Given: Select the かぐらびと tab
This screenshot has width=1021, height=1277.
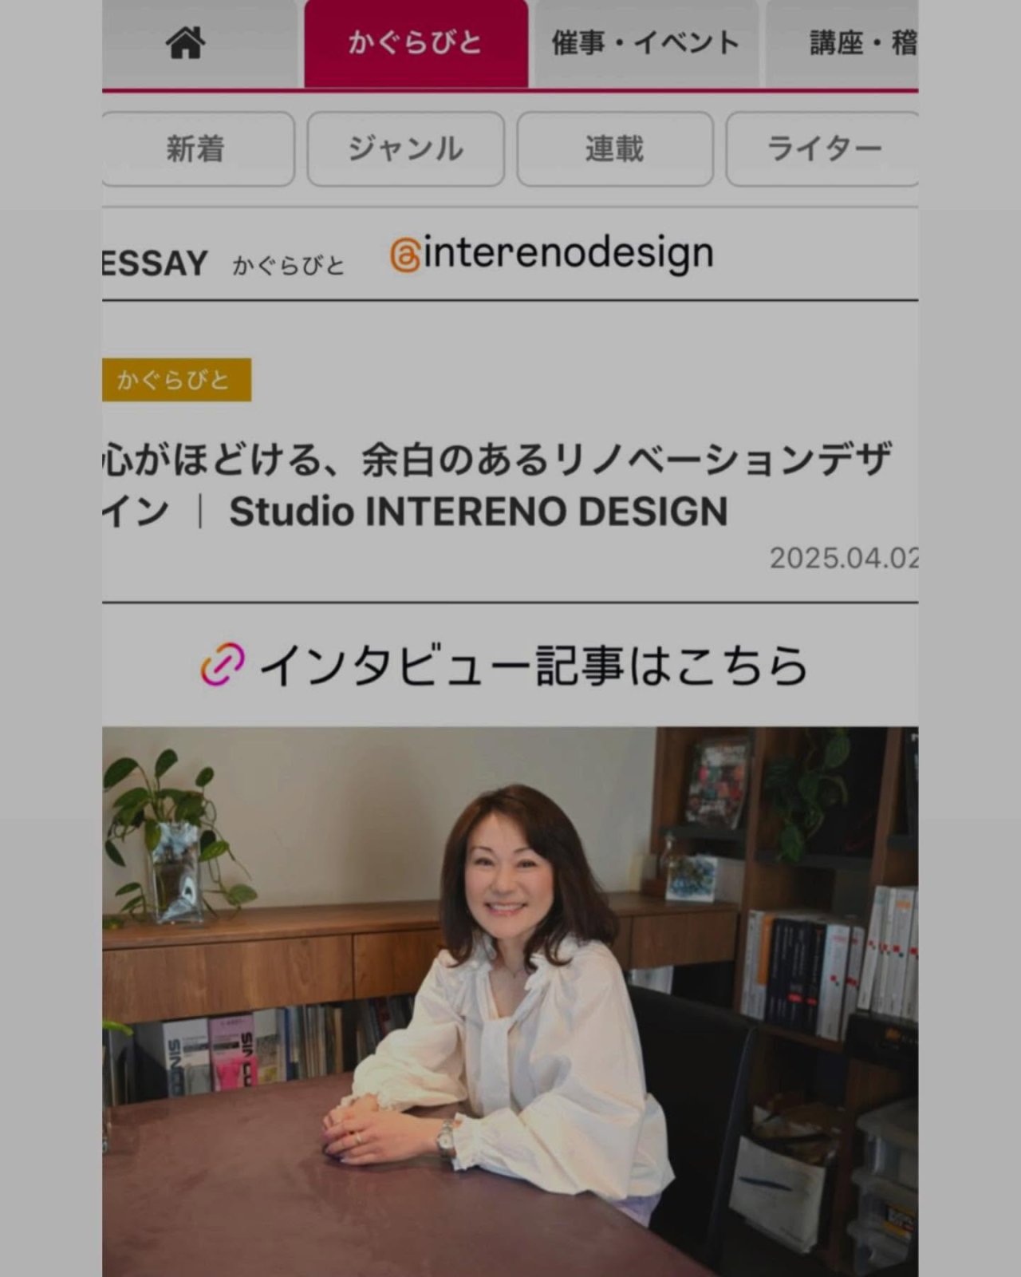Looking at the screenshot, I should point(416,42).
